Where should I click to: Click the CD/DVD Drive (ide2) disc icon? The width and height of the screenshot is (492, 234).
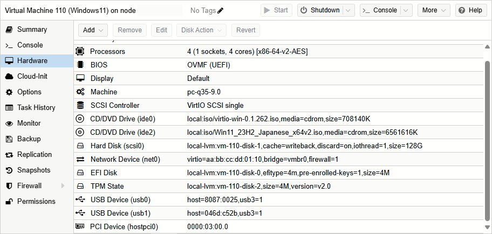pos(80,132)
